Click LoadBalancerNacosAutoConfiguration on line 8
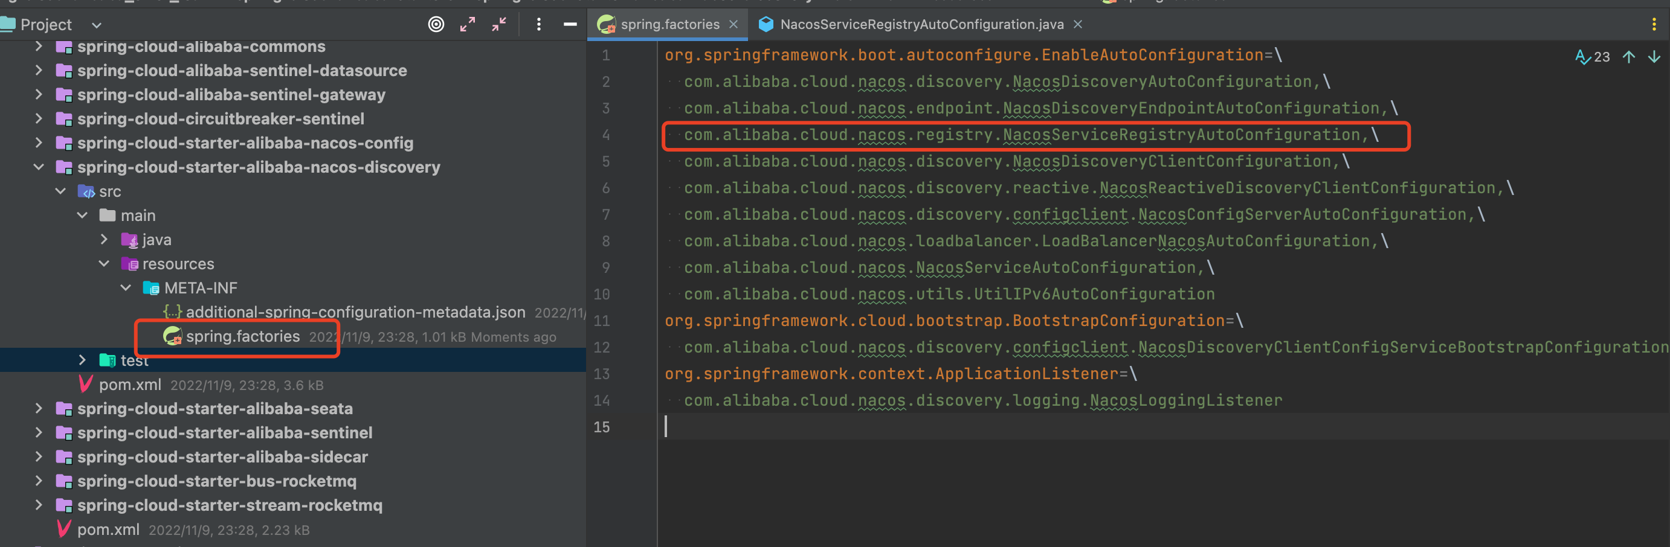1670x547 pixels. click(x=1206, y=241)
